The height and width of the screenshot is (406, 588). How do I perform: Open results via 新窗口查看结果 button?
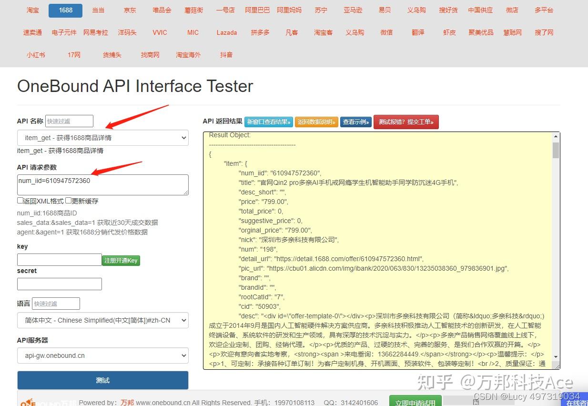point(267,122)
